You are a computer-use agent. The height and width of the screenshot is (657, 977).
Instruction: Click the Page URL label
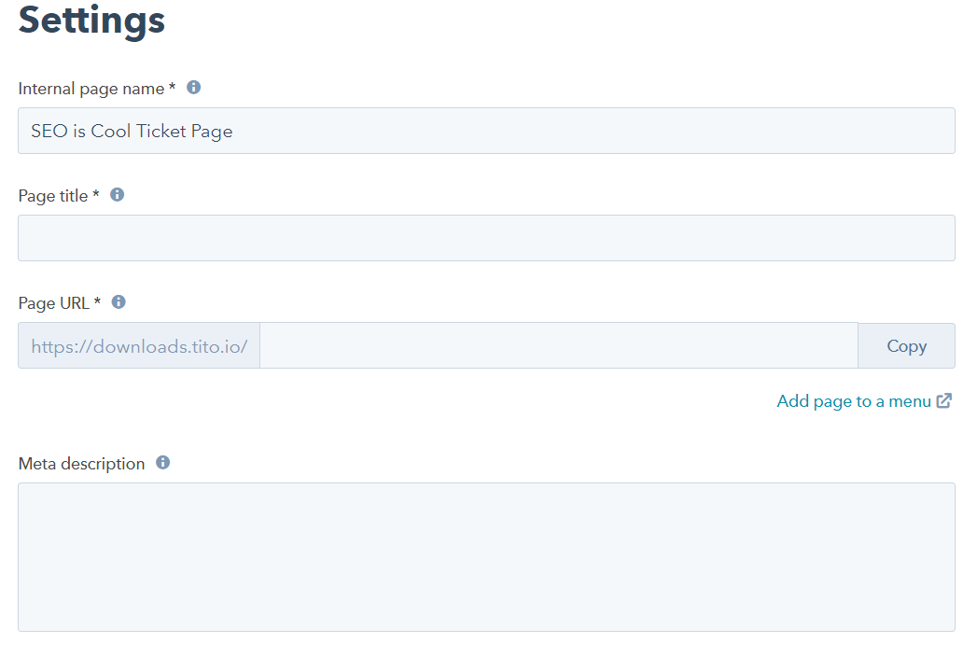(59, 303)
